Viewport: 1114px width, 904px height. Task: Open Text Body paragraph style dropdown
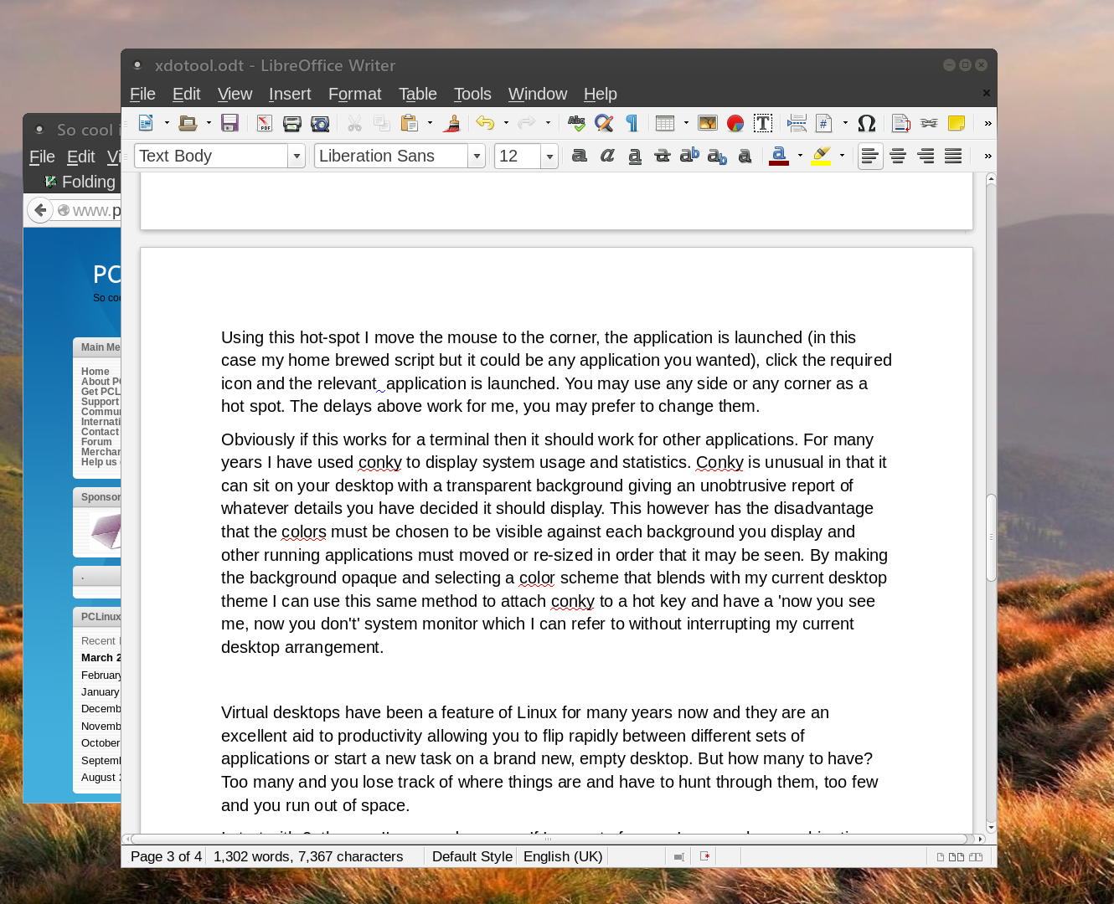click(x=297, y=156)
